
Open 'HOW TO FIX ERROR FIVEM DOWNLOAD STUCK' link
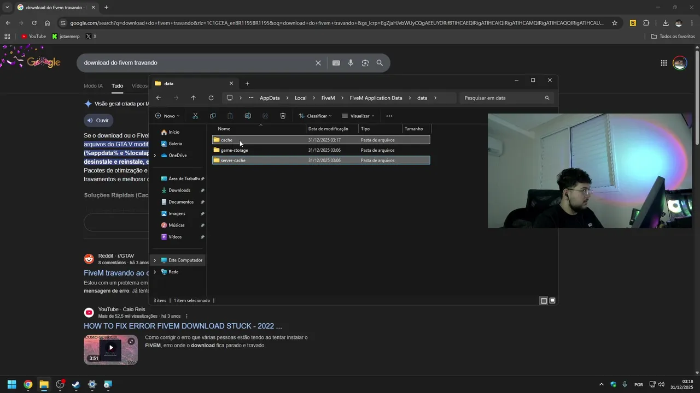coord(183,326)
